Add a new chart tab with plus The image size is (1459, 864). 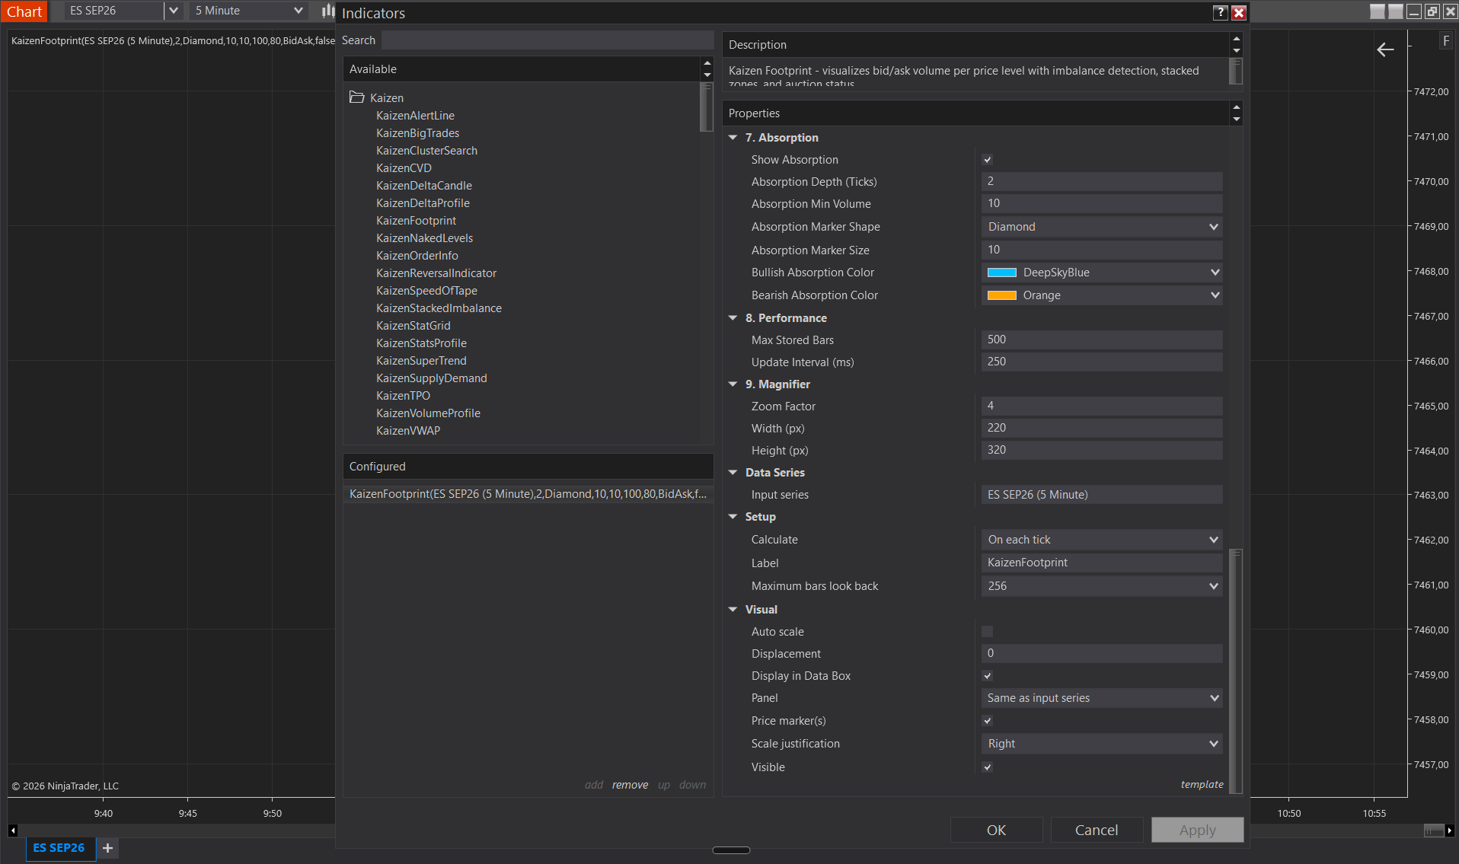(107, 848)
